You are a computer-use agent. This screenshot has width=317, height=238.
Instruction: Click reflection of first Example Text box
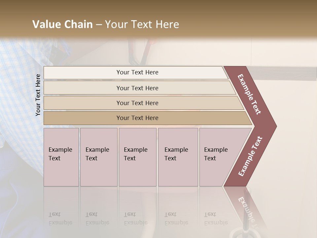click(x=61, y=209)
